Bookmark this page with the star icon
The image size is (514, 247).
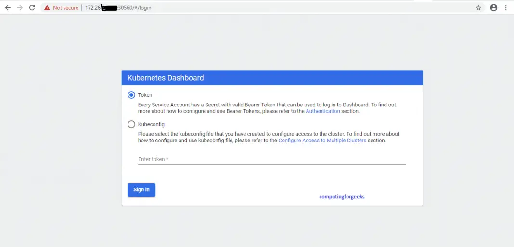(478, 8)
